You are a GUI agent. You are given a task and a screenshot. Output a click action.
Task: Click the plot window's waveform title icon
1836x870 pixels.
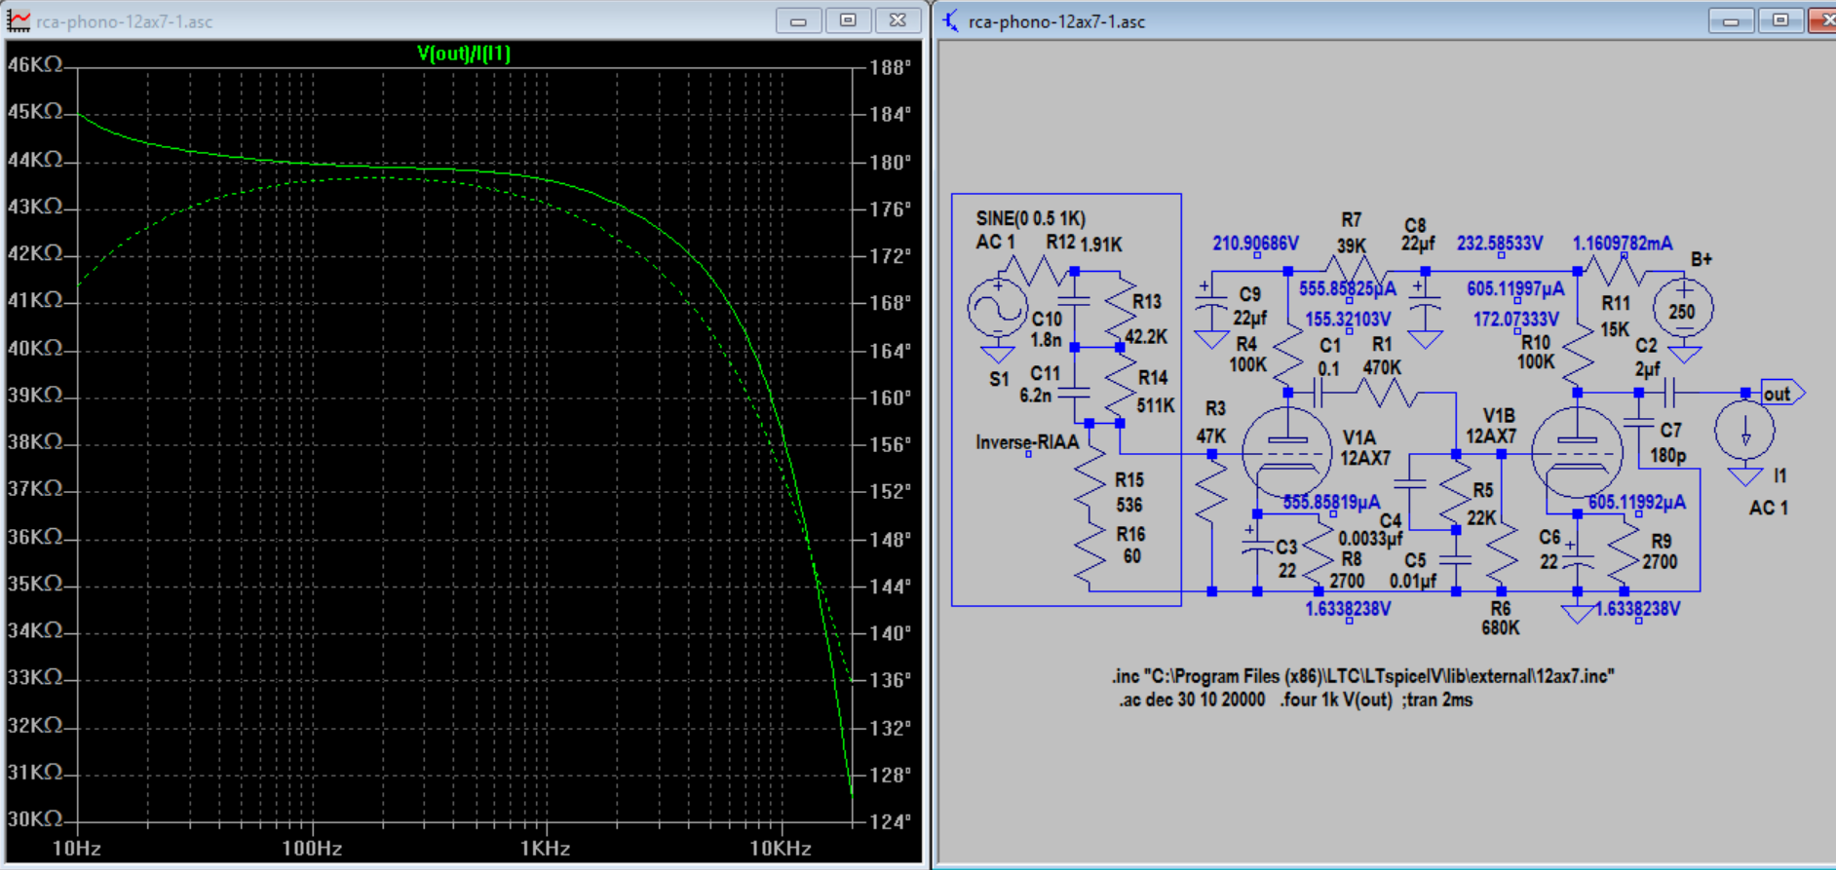point(19,20)
